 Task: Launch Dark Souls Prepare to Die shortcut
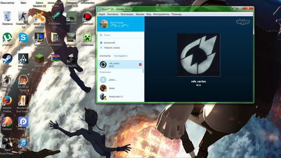tap(7, 143)
